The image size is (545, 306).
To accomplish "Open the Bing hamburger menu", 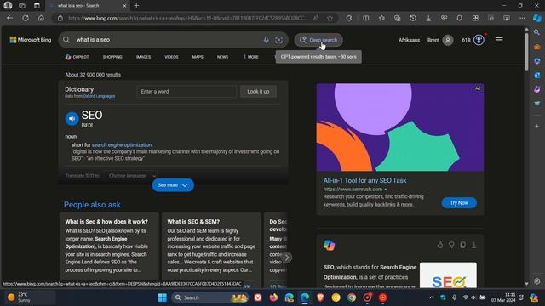I will (499, 40).
